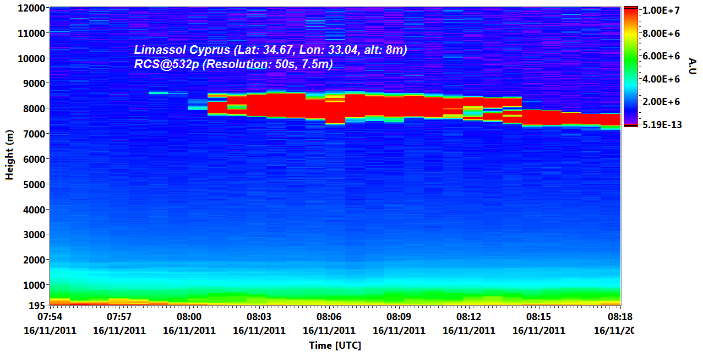Click the 12000 height tick label

point(32,8)
